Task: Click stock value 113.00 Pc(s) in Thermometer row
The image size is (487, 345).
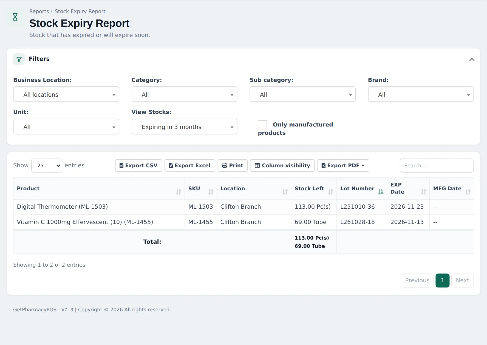Action: coord(313,207)
